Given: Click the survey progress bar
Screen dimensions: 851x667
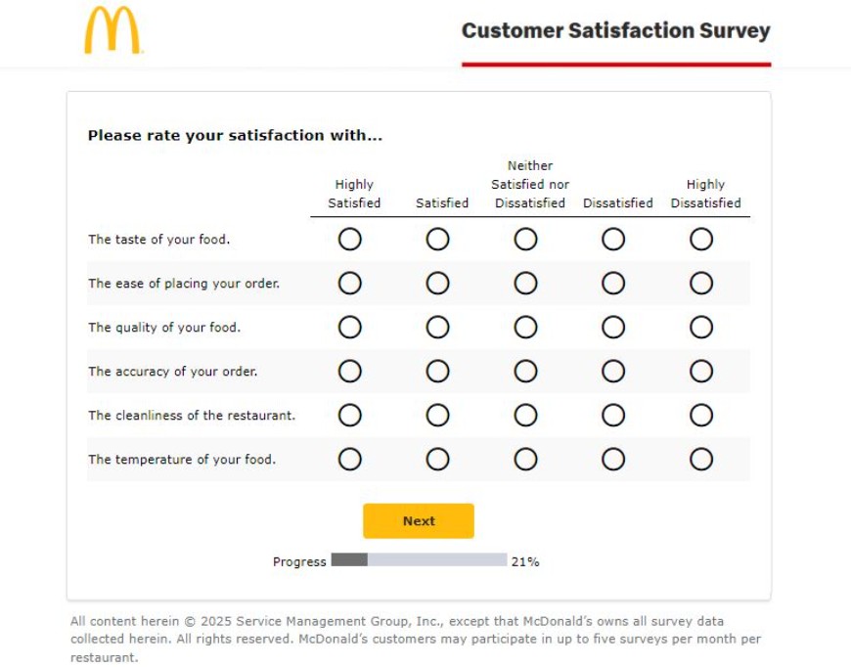Looking at the screenshot, I should 421,561.
